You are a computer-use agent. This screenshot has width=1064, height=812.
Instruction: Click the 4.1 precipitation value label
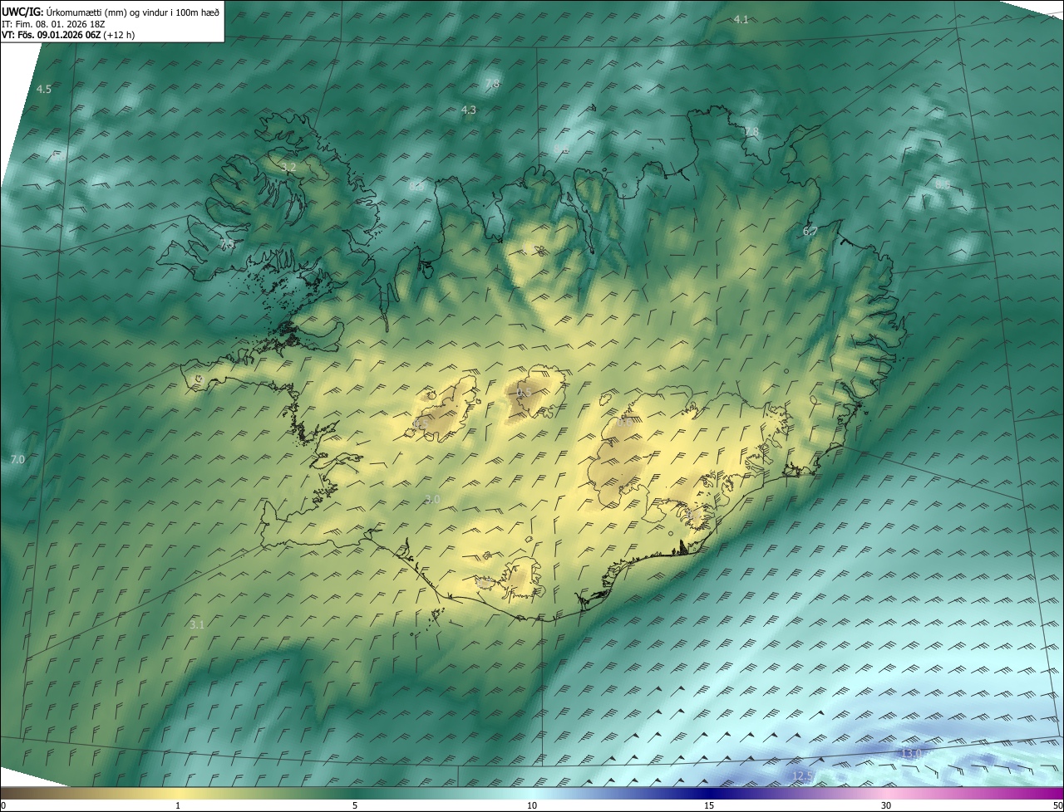tap(741, 19)
